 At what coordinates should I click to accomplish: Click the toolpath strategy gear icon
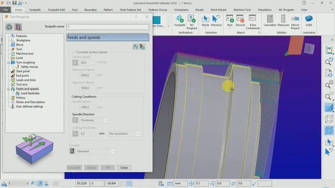(x=9, y=27)
